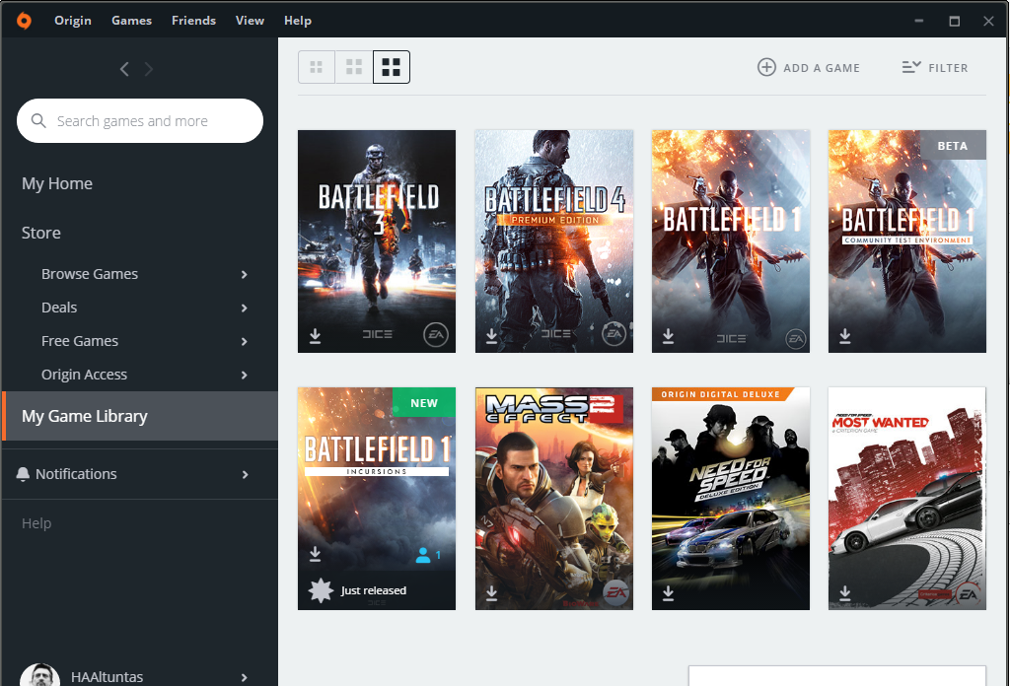
Task: Click the ADD A GAME label
Action: (x=822, y=68)
